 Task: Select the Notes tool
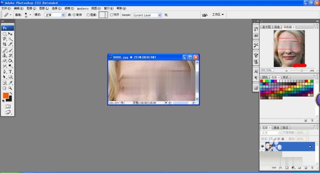click(4, 83)
